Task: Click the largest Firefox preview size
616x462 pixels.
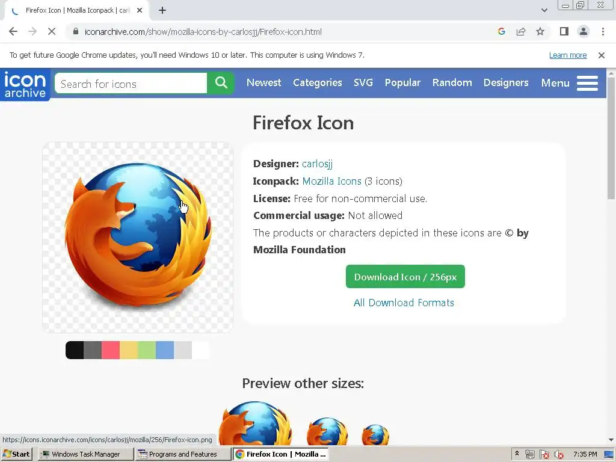Action: click(255, 423)
